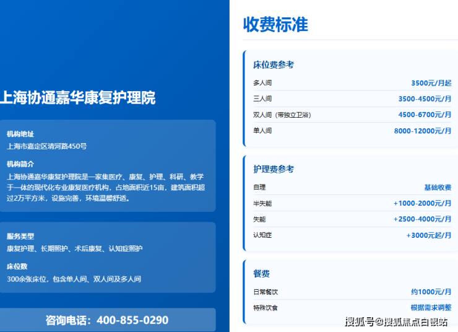This screenshot has height=332, width=458.
Task: Click the 机构简介 paragraph starting 上海协通嘉华康复护理院是一家
Action: coord(106,187)
